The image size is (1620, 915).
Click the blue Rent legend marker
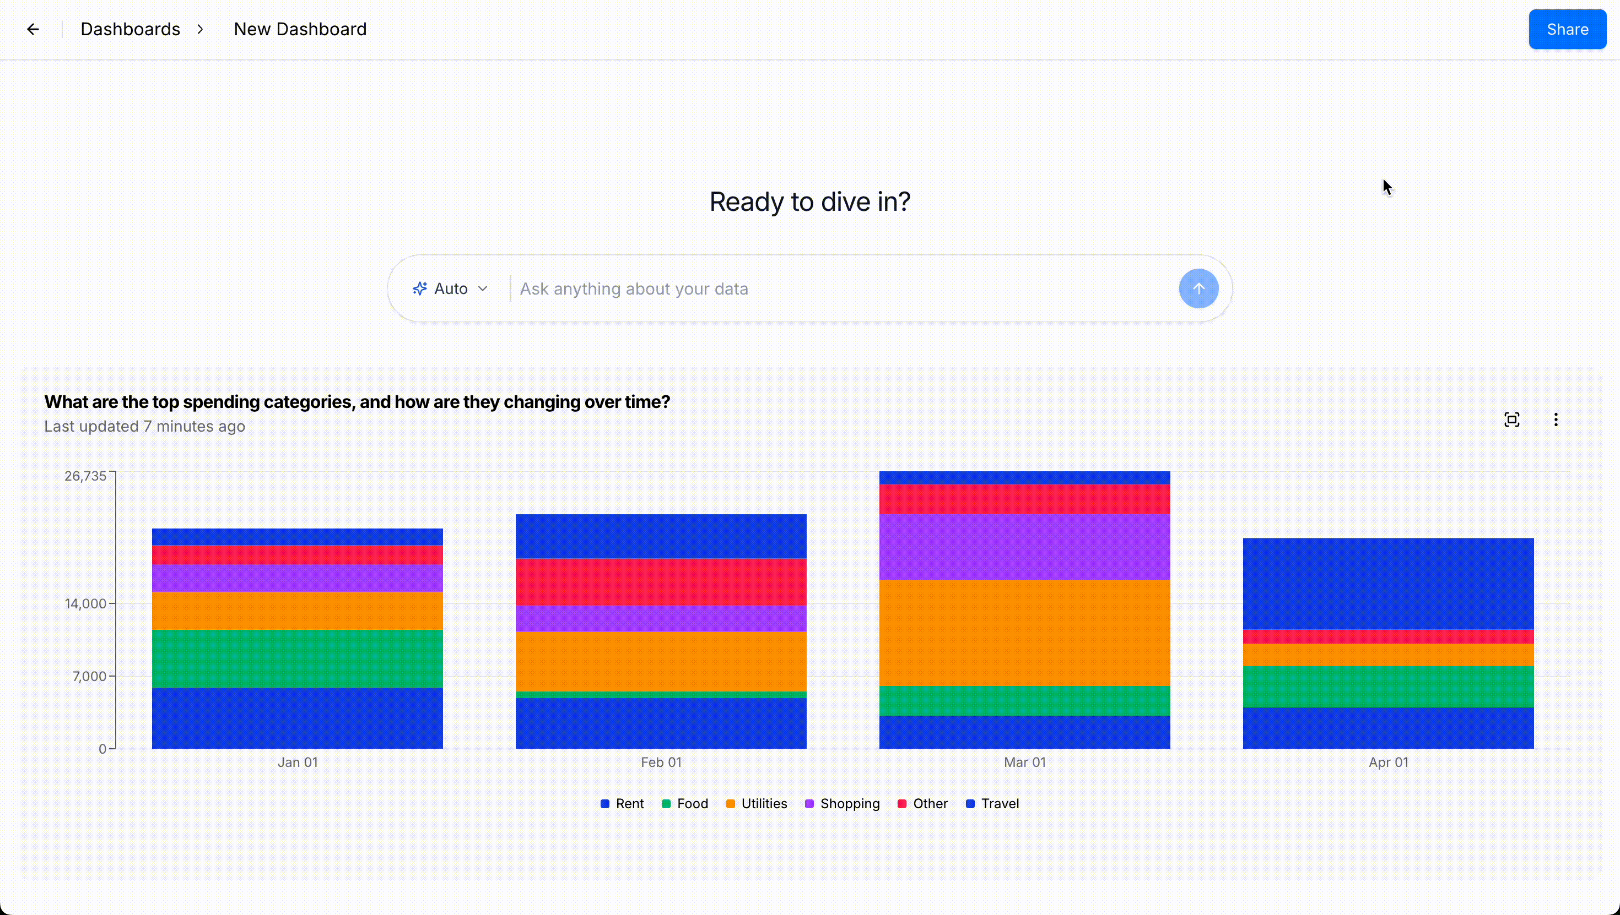click(605, 804)
